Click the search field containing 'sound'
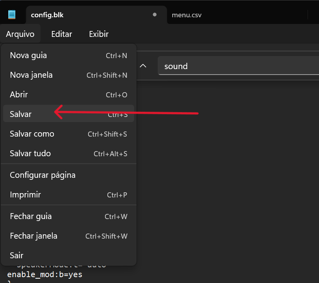The image size is (319, 283). point(236,66)
